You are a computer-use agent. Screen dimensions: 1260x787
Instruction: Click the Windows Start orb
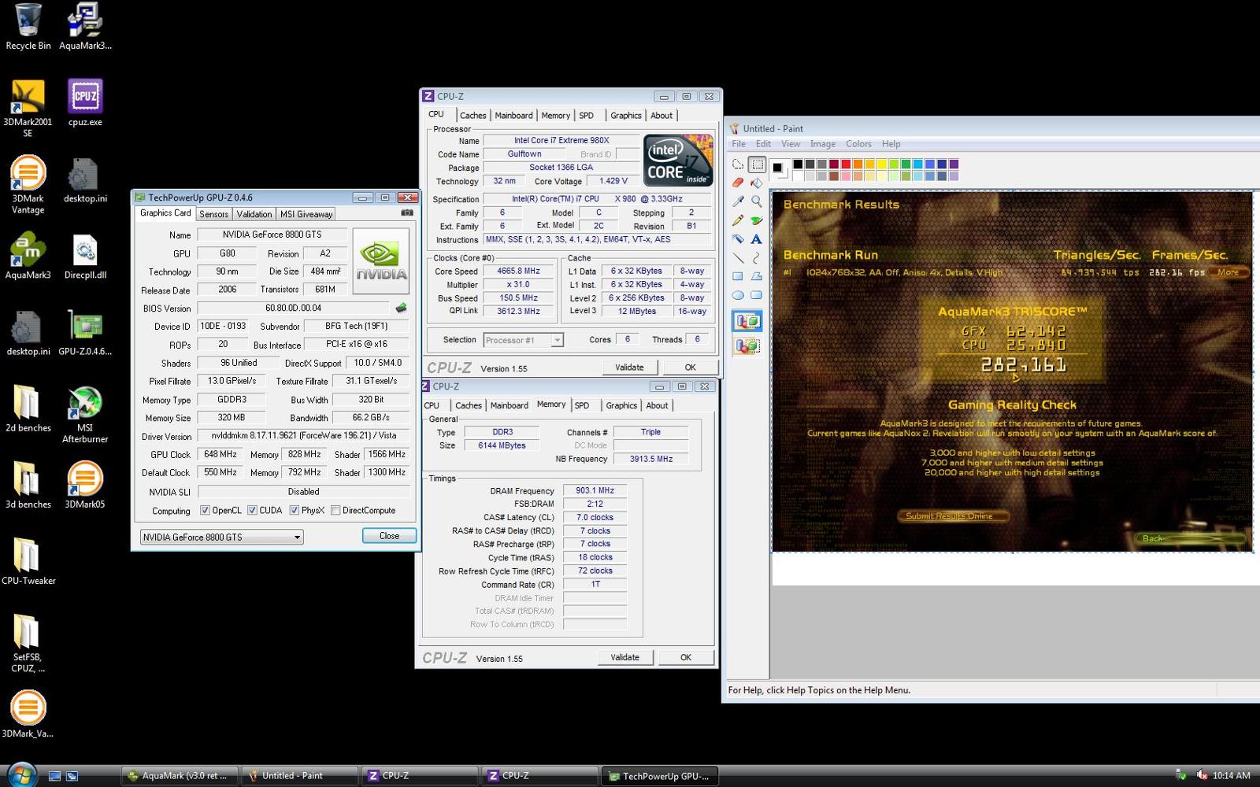click(21, 775)
